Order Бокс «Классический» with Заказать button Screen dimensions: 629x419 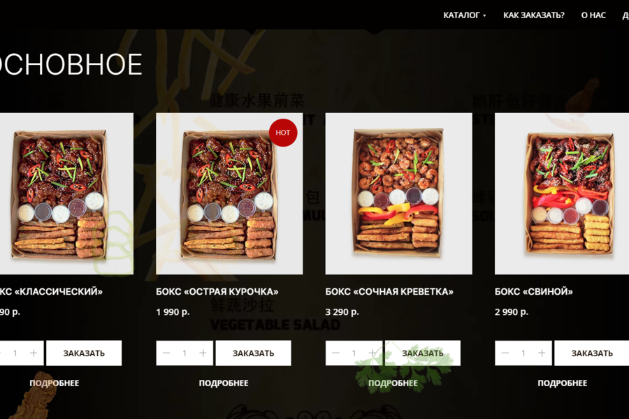(84, 353)
